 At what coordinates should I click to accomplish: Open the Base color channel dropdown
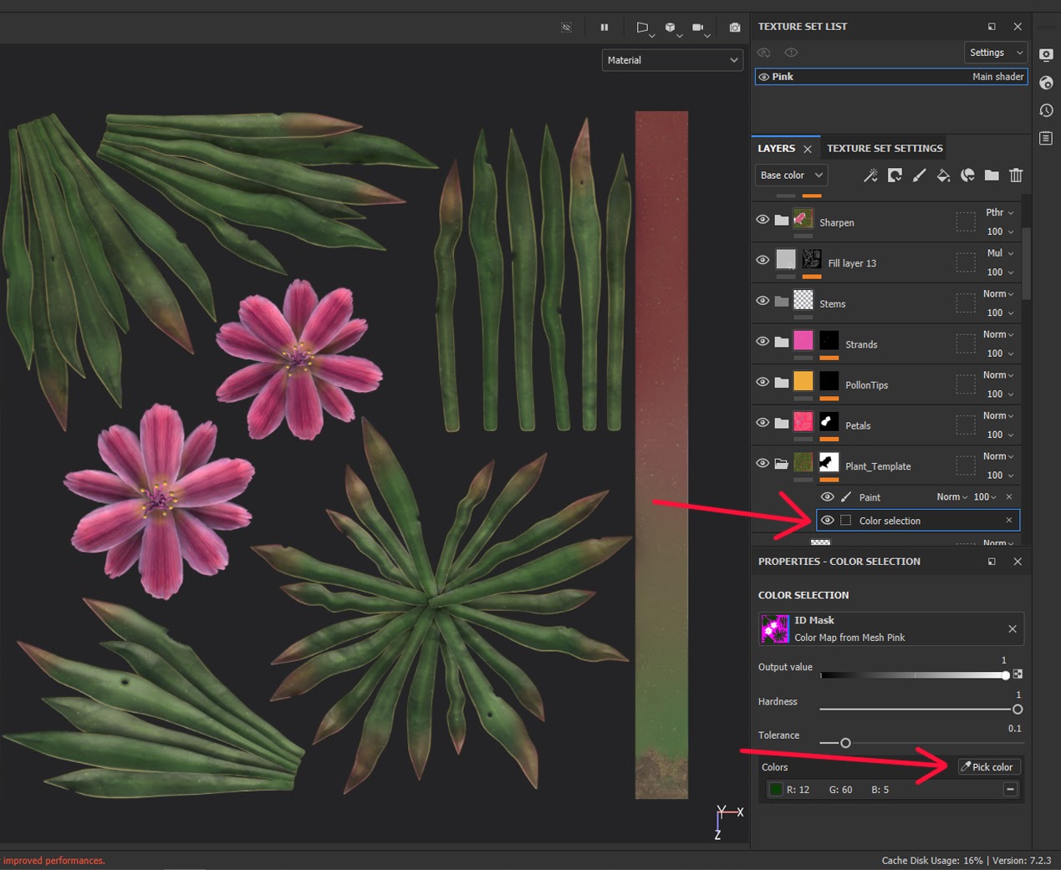point(790,176)
